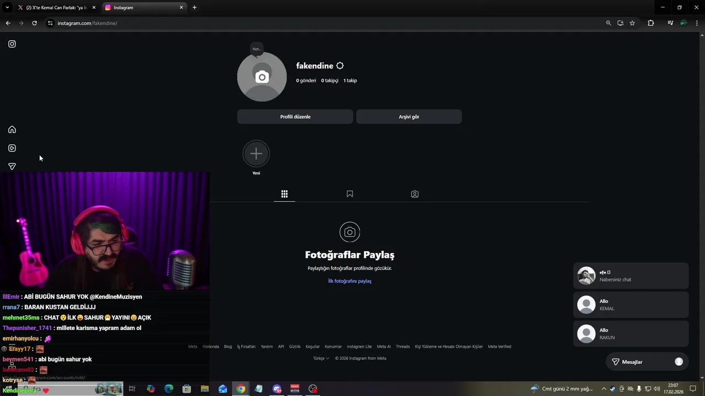This screenshot has height=396, width=705.
Task: Open 1 takip following list
Action: (x=350, y=80)
